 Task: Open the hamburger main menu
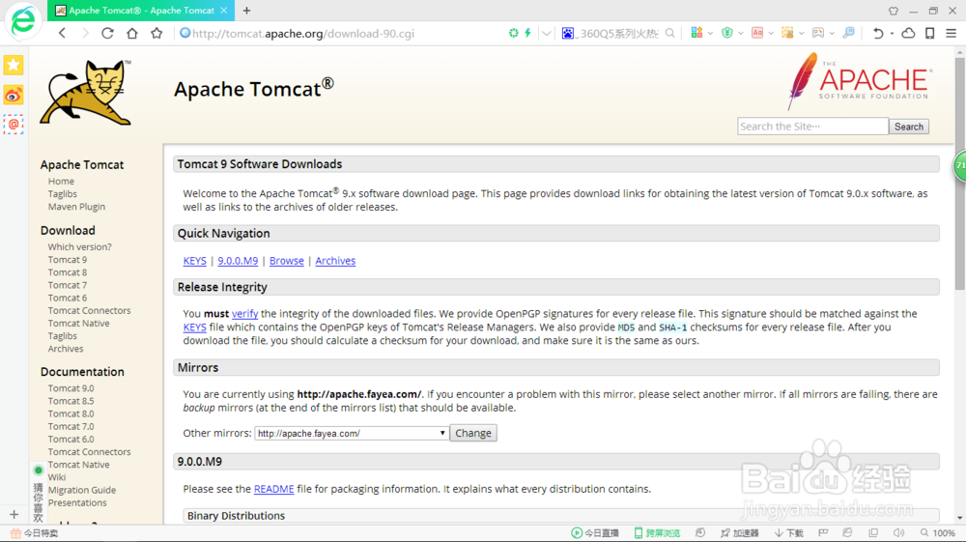(952, 33)
